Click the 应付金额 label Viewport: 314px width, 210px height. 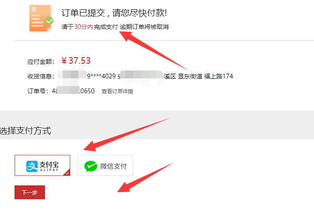(x=41, y=62)
